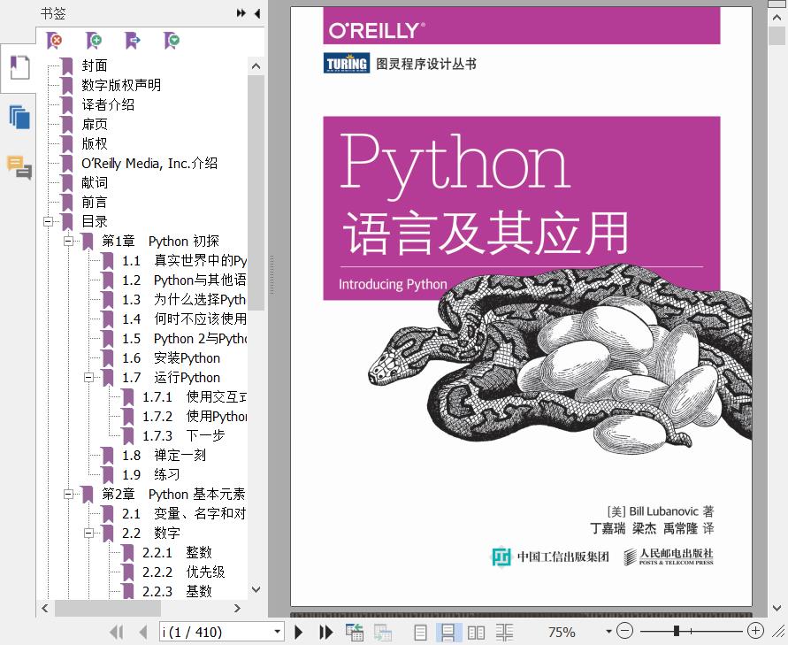
Task: Collapse the bookmarks panel with left triangle
Action: coord(257,13)
